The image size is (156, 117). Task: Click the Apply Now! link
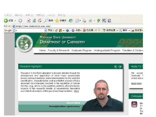(x=136, y=83)
